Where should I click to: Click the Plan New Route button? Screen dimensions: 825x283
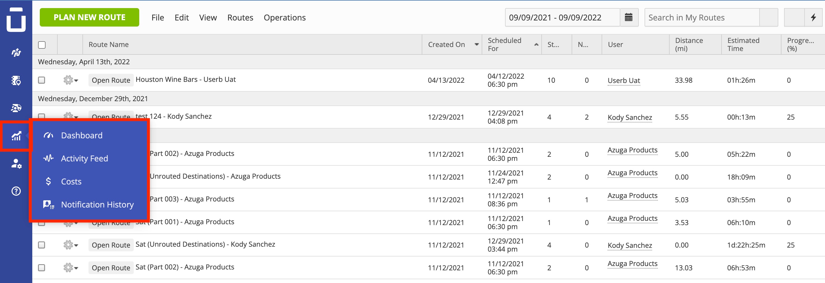click(89, 17)
